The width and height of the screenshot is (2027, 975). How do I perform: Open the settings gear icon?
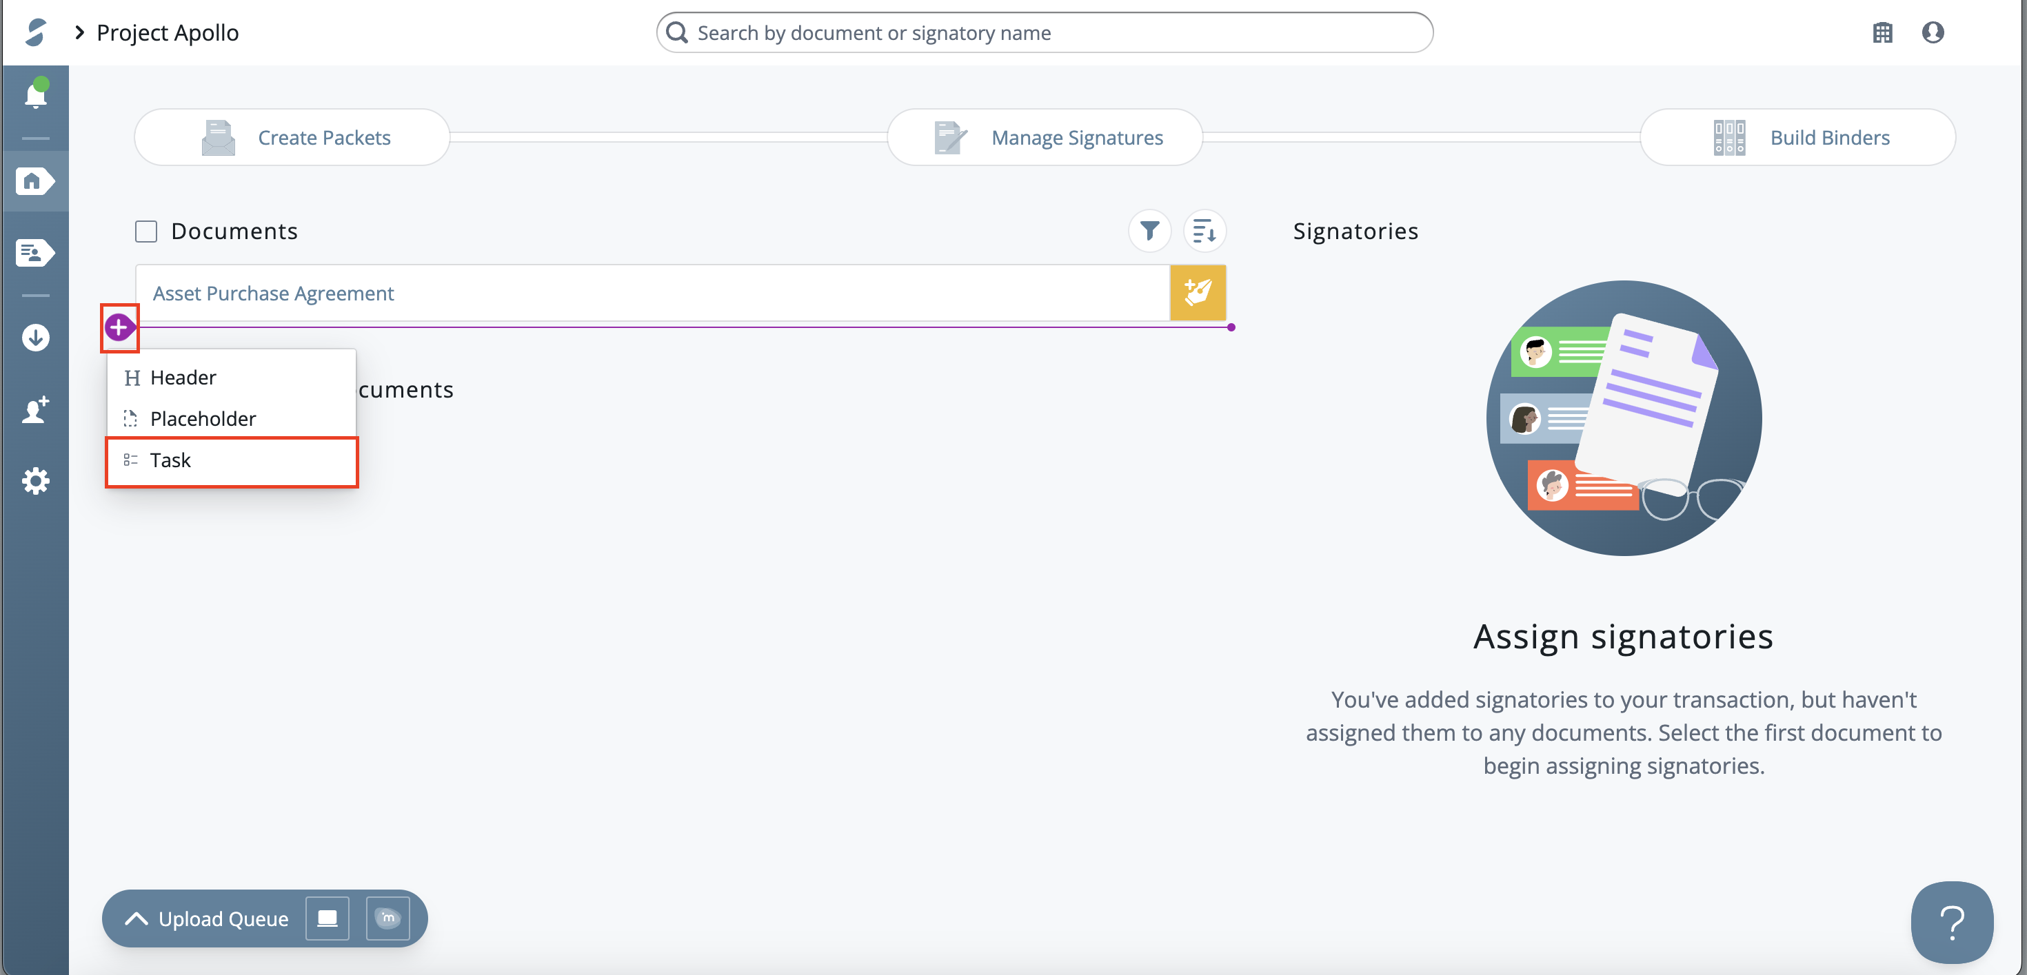(x=35, y=480)
